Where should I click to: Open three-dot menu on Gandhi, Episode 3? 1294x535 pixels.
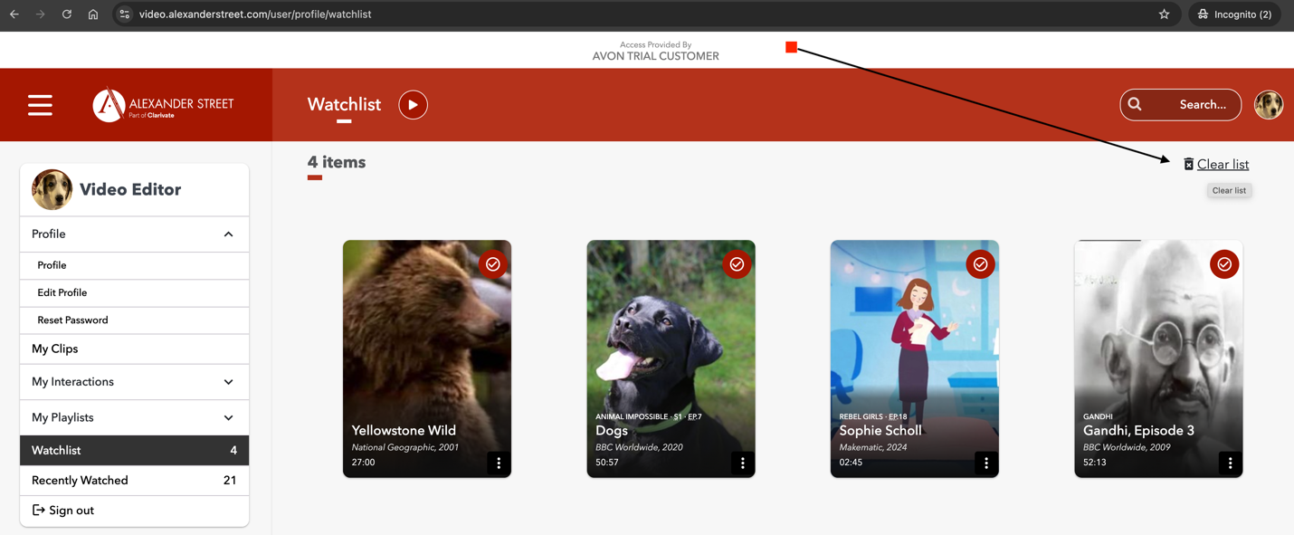(1230, 463)
